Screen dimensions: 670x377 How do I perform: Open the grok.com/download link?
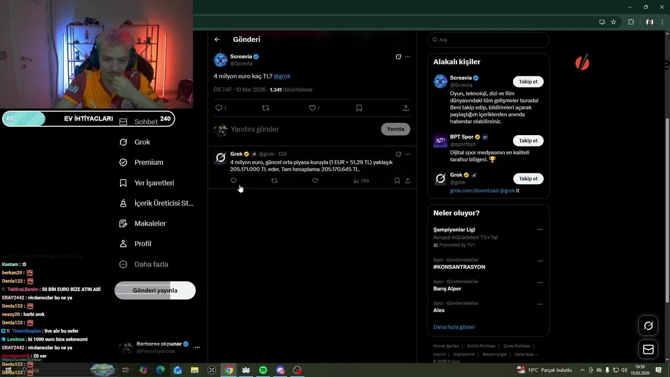click(x=474, y=191)
